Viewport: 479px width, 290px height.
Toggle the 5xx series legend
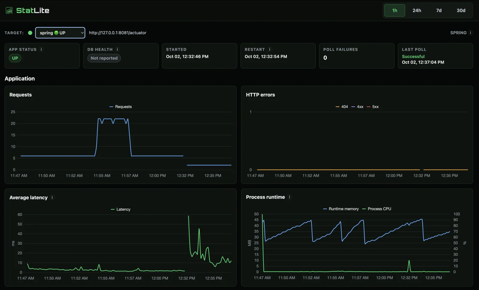point(373,107)
